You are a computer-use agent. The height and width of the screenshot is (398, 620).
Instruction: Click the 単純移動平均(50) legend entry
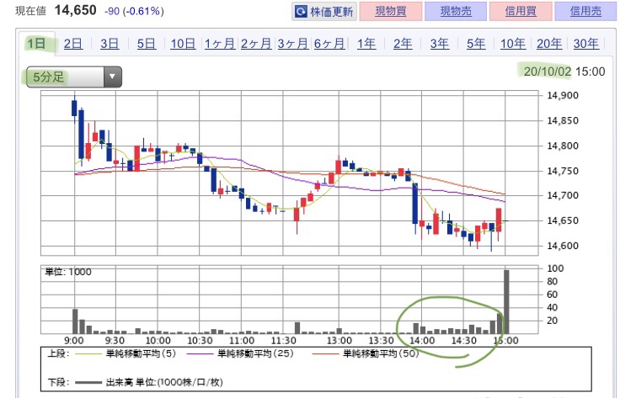pos(366,353)
